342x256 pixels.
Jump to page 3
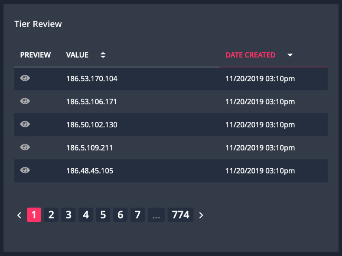[68, 215]
